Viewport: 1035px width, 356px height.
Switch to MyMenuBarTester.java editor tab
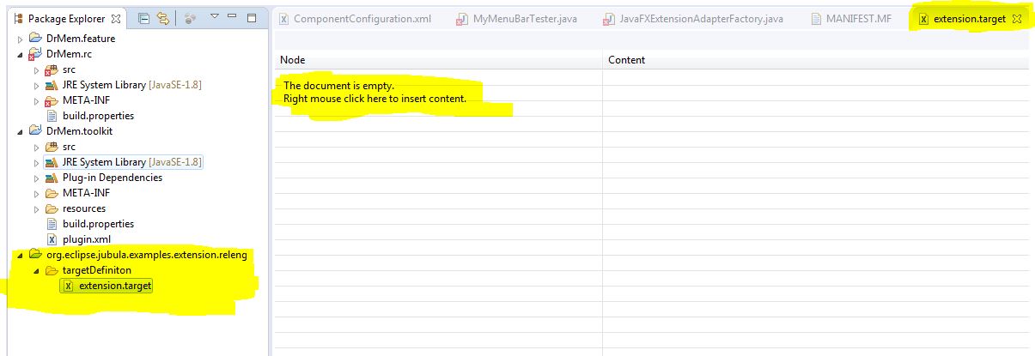(x=525, y=19)
